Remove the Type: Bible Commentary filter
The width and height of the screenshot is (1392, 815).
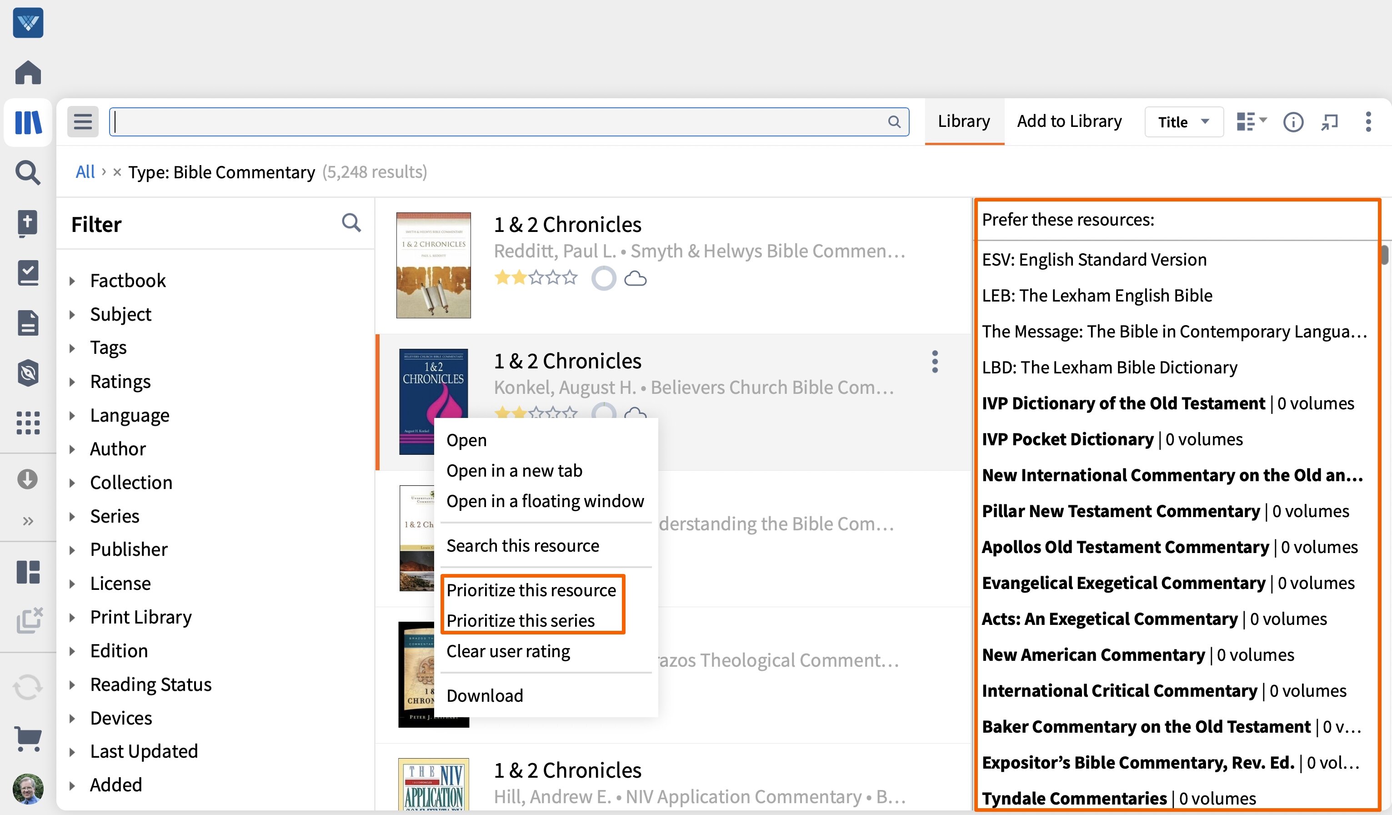click(x=117, y=172)
